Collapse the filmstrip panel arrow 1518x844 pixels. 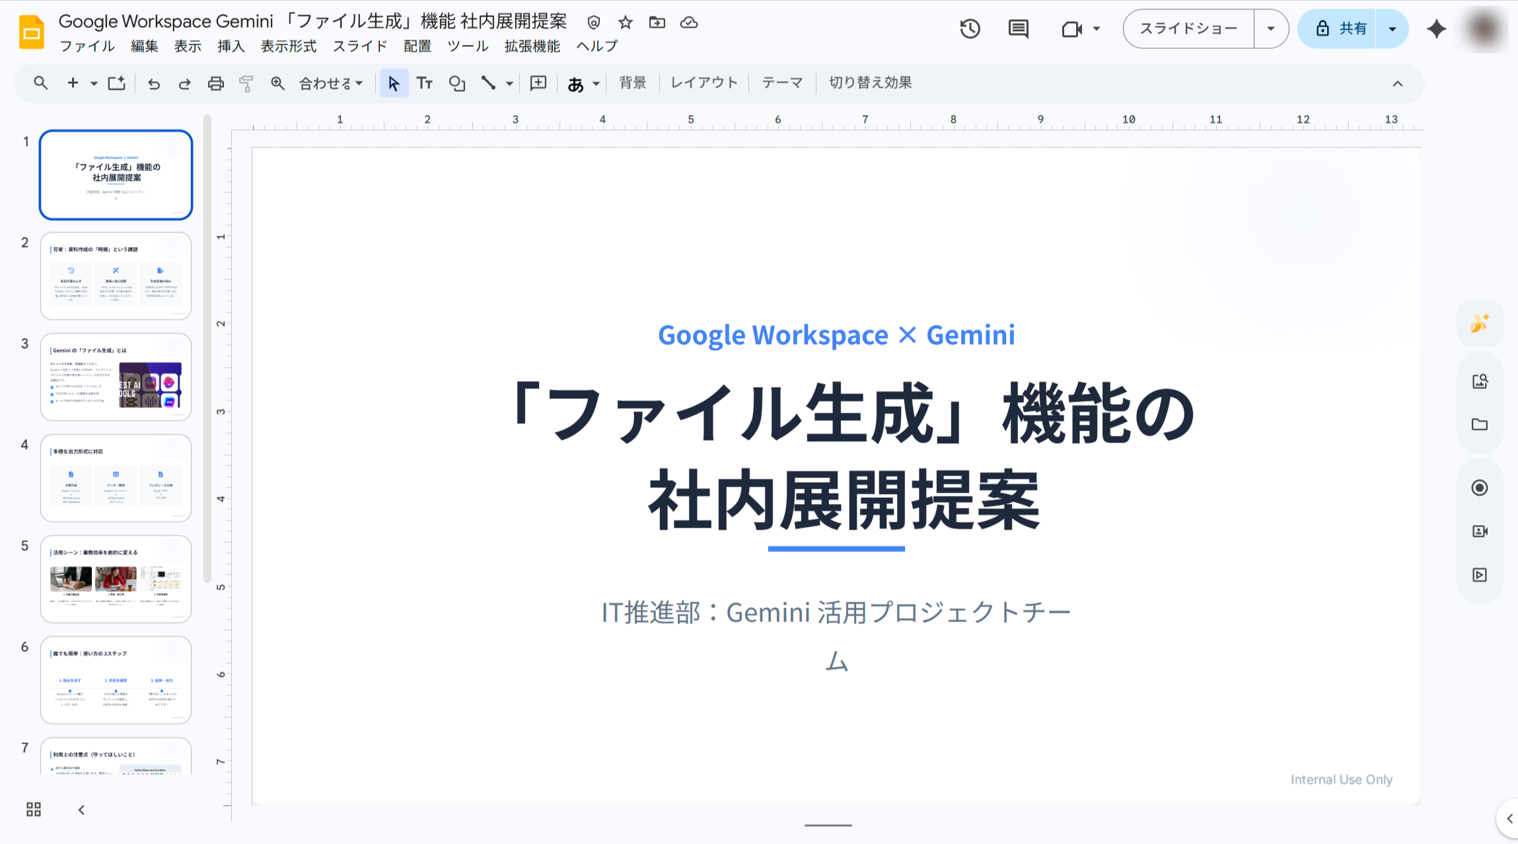click(81, 810)
